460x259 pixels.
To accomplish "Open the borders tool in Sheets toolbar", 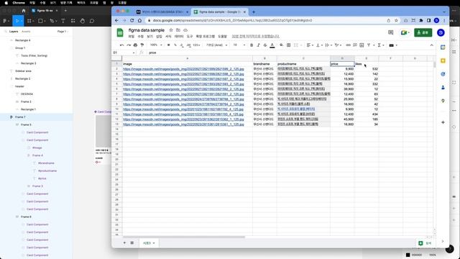I will tap(289, 45).
